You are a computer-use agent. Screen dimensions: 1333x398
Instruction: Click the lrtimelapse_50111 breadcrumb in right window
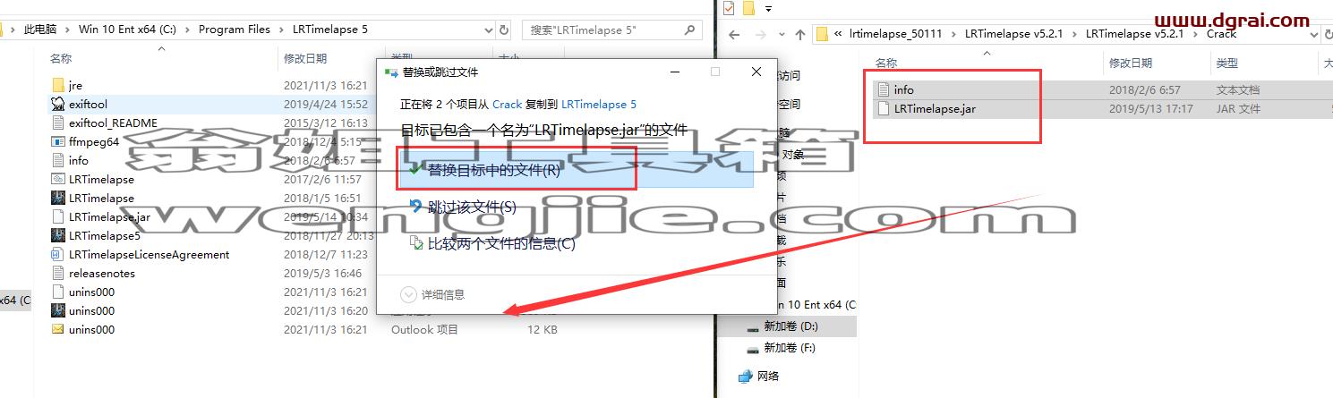(x=897, y=34)
